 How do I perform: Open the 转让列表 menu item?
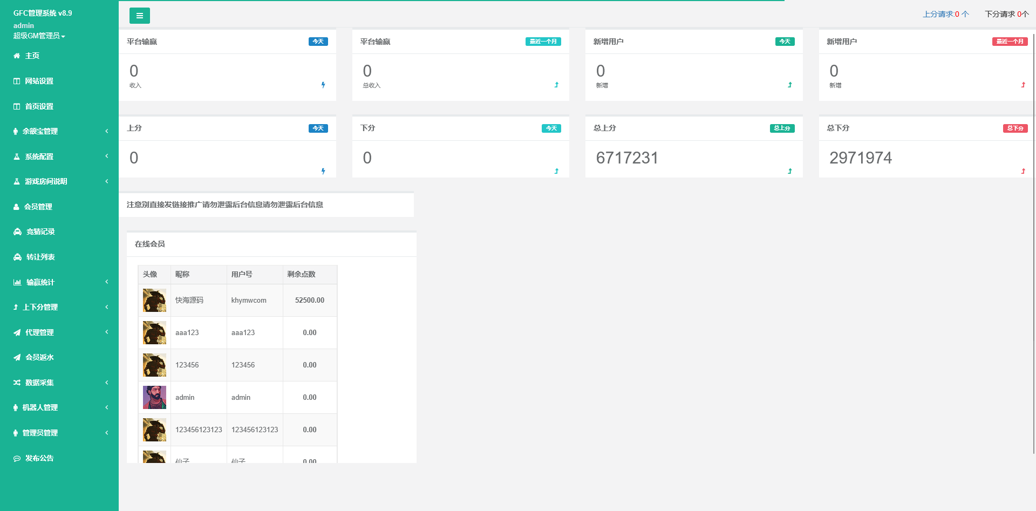40,257
